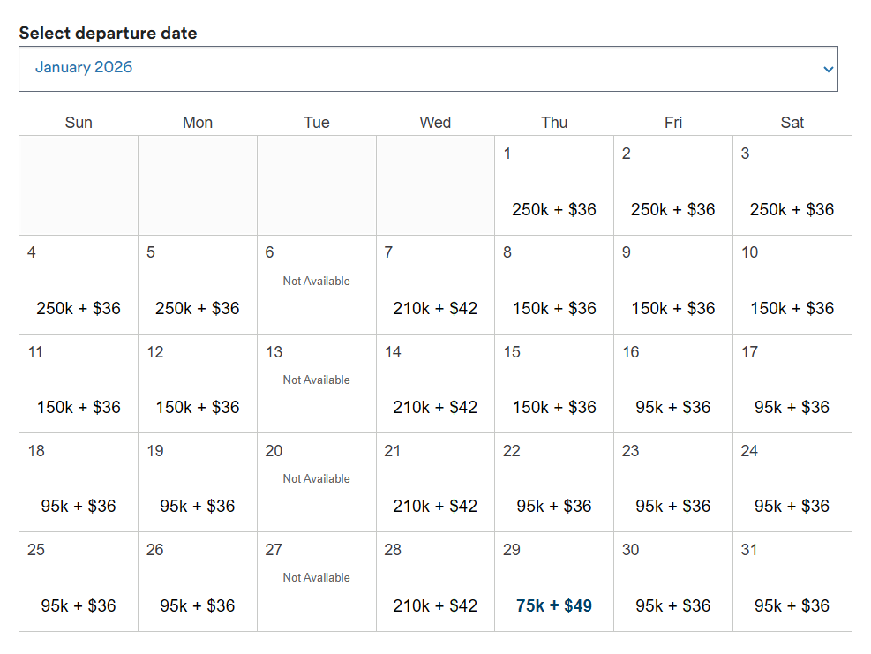
Task: Open the January 2026 month dropdown
Action: tap(427, 69)
